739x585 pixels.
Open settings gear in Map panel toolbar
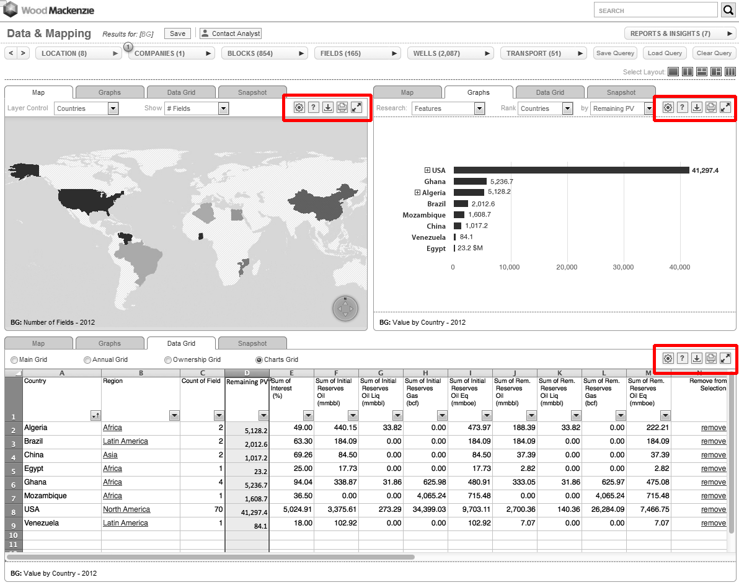(299, 107)
